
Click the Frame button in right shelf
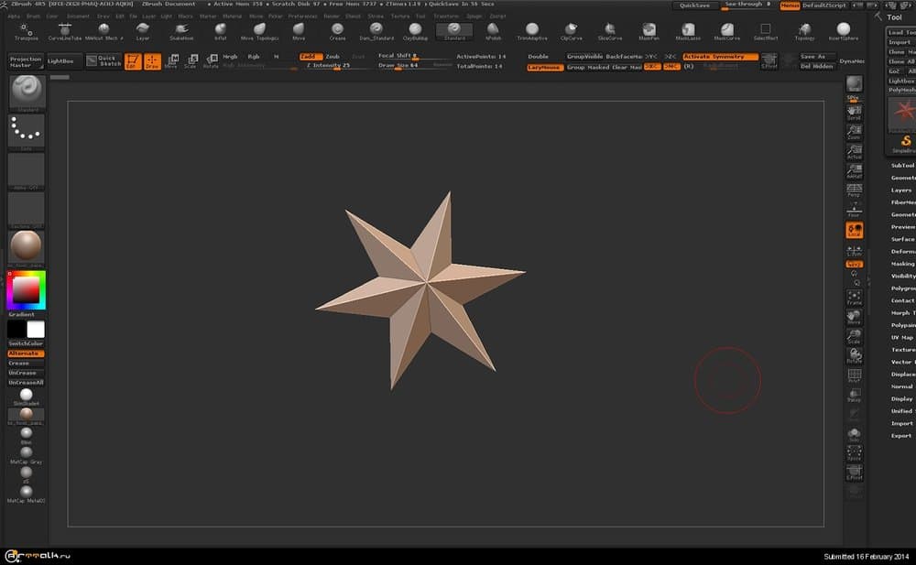[854, 298]
